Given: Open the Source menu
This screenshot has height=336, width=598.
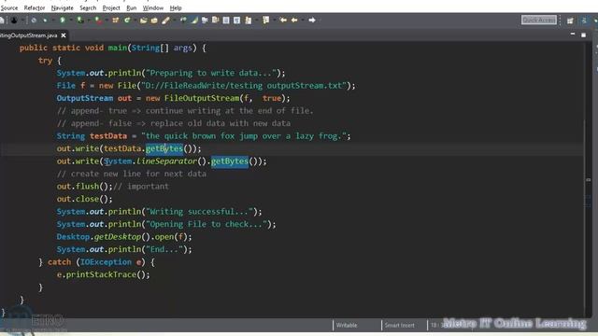Looking at the screenshot, I should (x=9, y=7).
